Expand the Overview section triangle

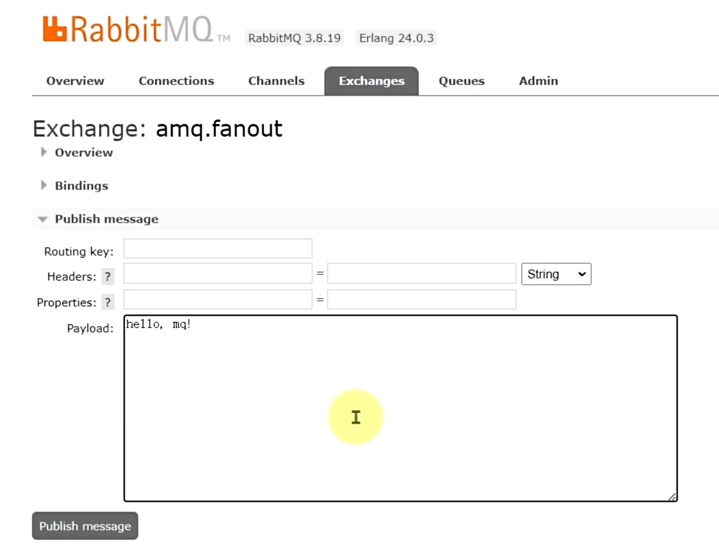(44, 152)
